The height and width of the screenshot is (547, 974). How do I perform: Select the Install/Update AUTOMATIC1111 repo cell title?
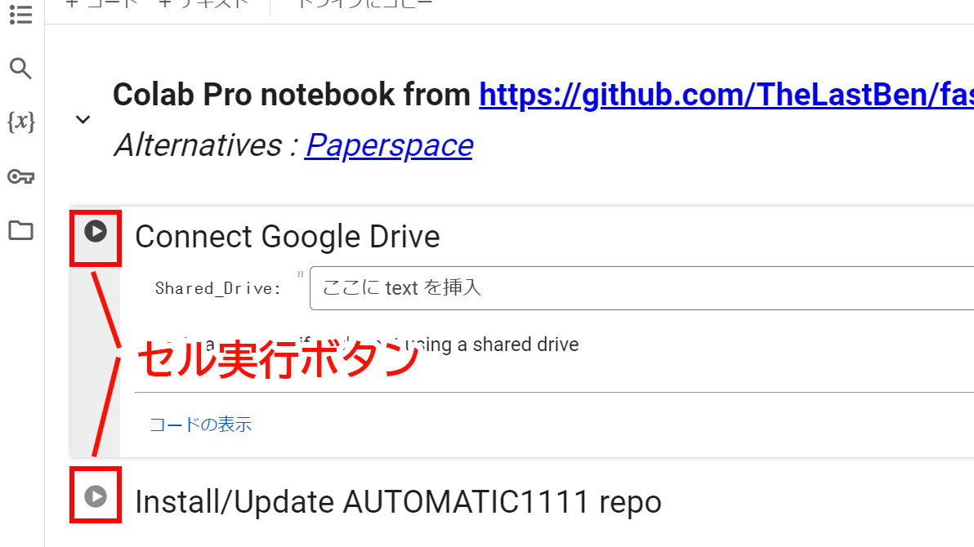(x=397, y=501)
